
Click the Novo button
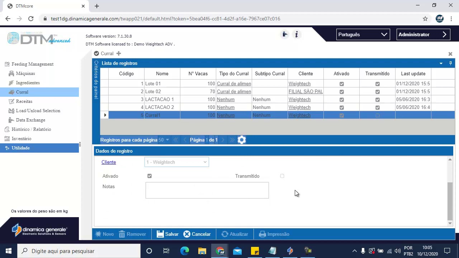(x=104, y=234)
